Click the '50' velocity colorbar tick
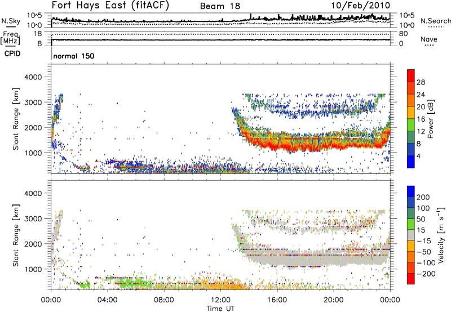 (x=421, y=219)
